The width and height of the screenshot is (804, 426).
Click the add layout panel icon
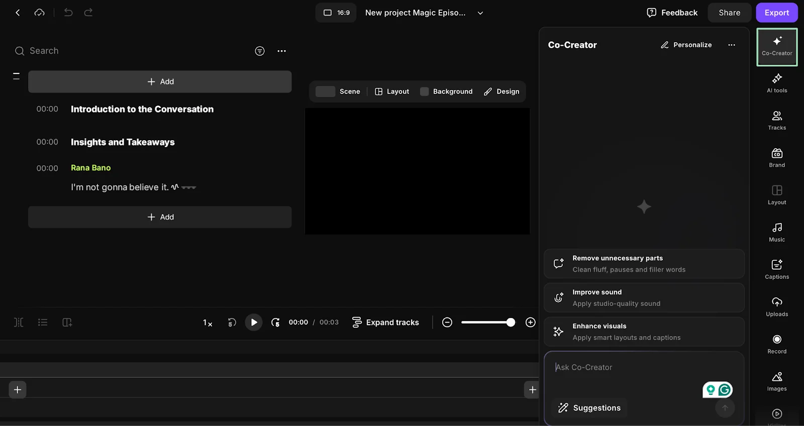point(67,323)
